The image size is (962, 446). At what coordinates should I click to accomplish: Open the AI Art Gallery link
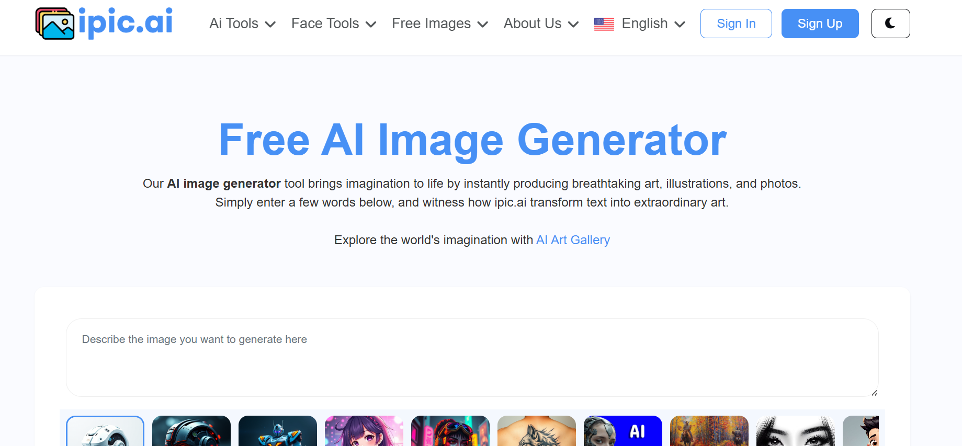573,240
